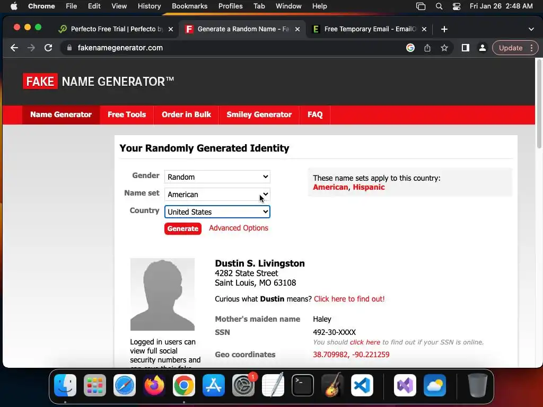Open a new tab with plus icon

point(444,29)
